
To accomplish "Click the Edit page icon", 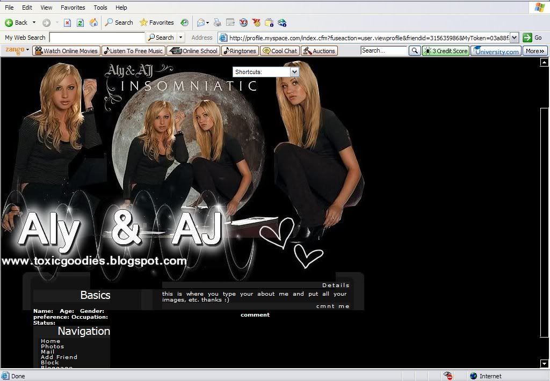I will point(230,23).
